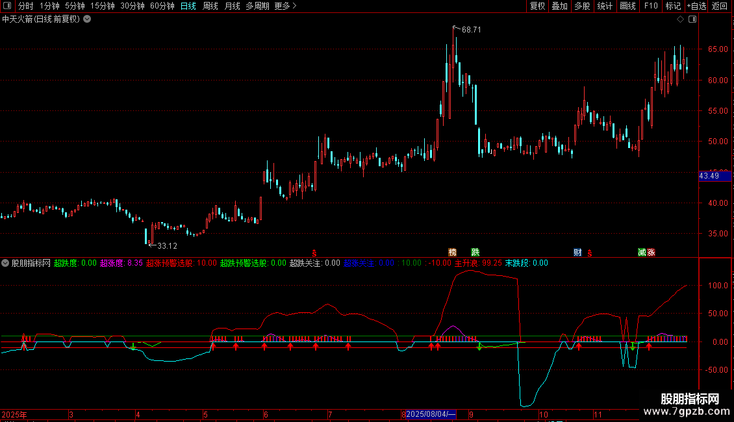Add stock with +自选 button
The height and width of the screenshot is (422, 734).
click(696, 6)
